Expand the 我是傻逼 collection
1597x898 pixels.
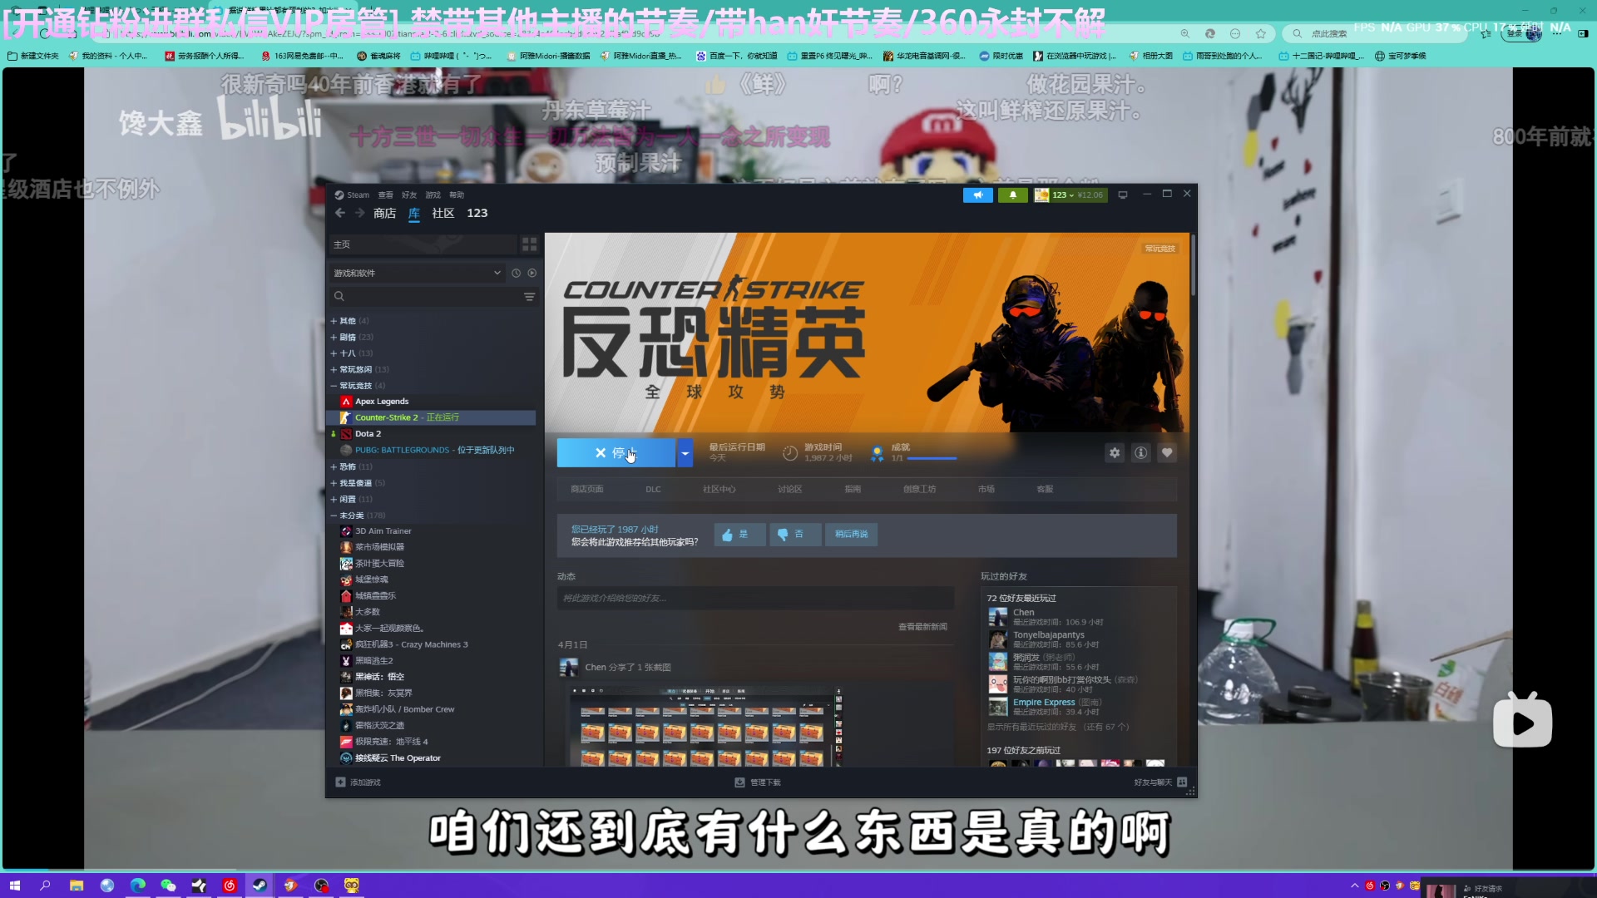(358, 483)
